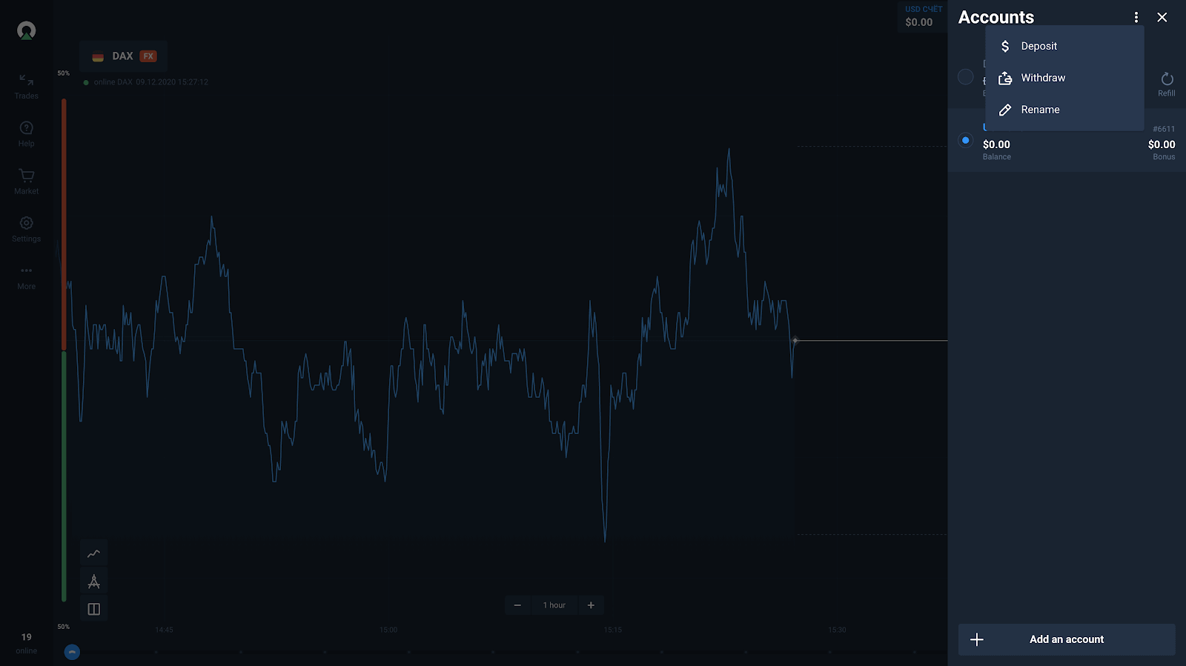This screenshot has width=1186, height=666.
Task: Open the Market cart icon
Action: (x=26, y=181)
